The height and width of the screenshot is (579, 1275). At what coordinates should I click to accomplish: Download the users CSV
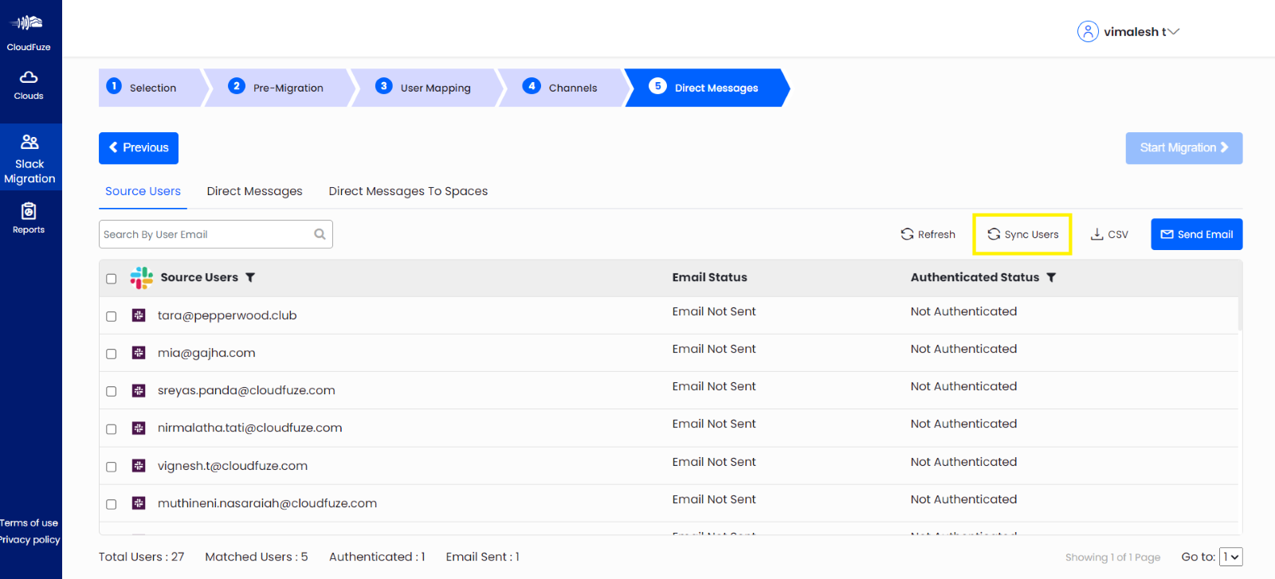point(1109,234)
